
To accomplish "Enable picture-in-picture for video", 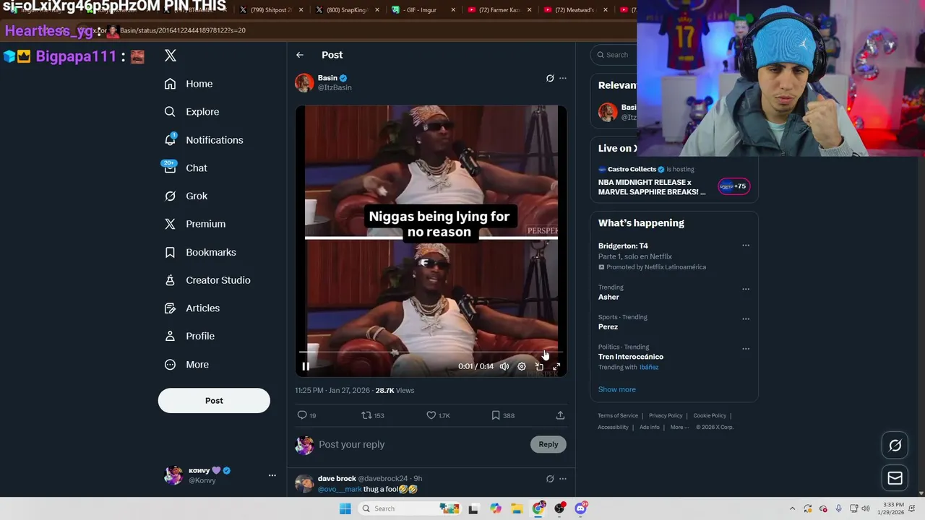I will (x=539, y=366).
